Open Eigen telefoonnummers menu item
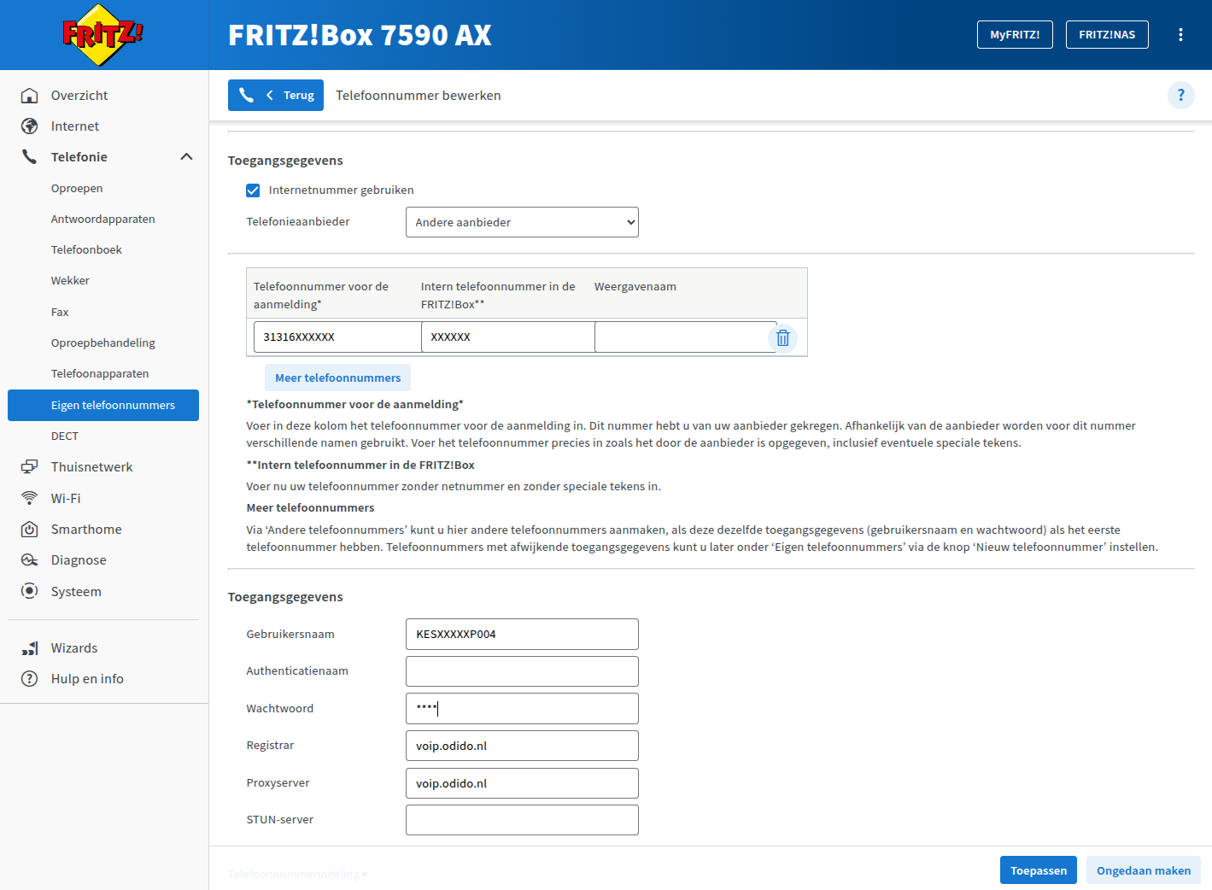This screenshot has width=1212, height=890. (113, 406)
